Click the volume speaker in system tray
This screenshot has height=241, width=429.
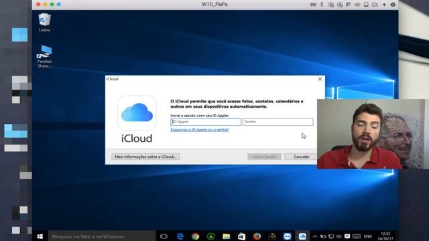[339, 236]
